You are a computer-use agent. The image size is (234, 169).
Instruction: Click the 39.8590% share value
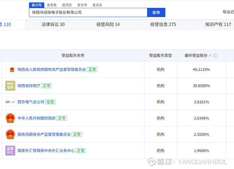201,86
